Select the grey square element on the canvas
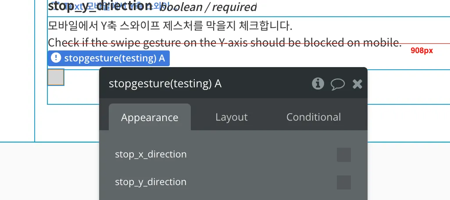The width and height of the screenshot is (450, 200). pos(56,77)
